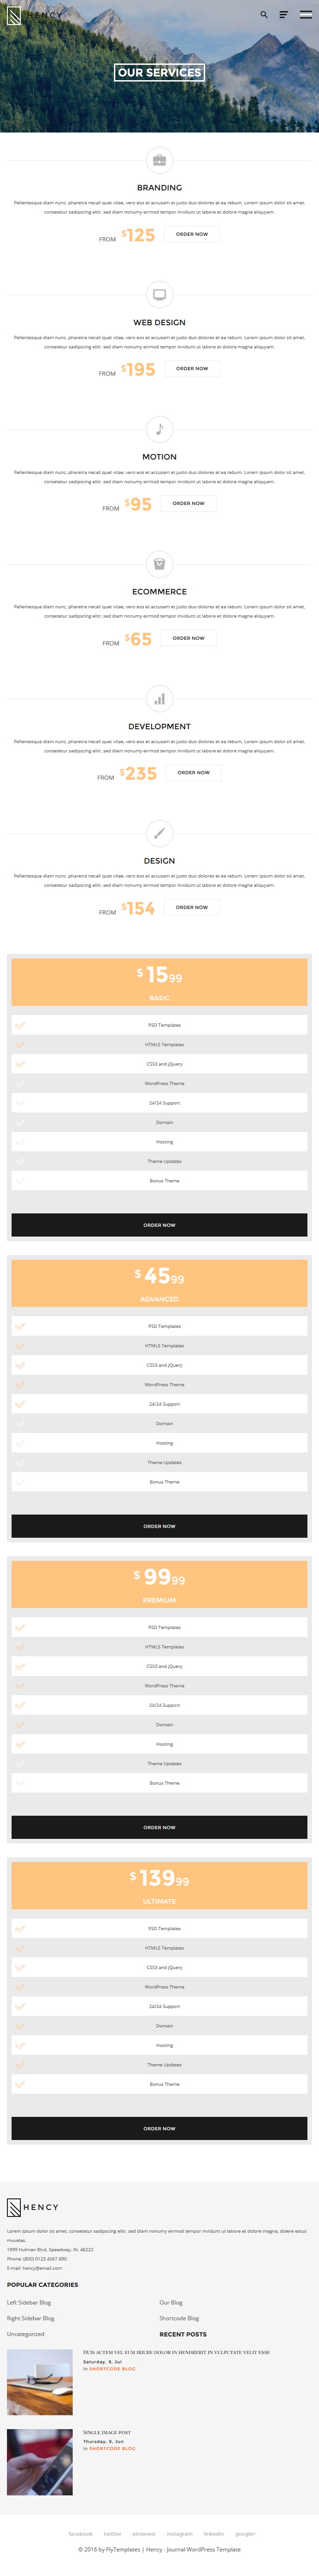This screenshot has width=319, height=2576.
Task: Click the Basic plan PSD Templates checkmark
Action: [20, 1025]
